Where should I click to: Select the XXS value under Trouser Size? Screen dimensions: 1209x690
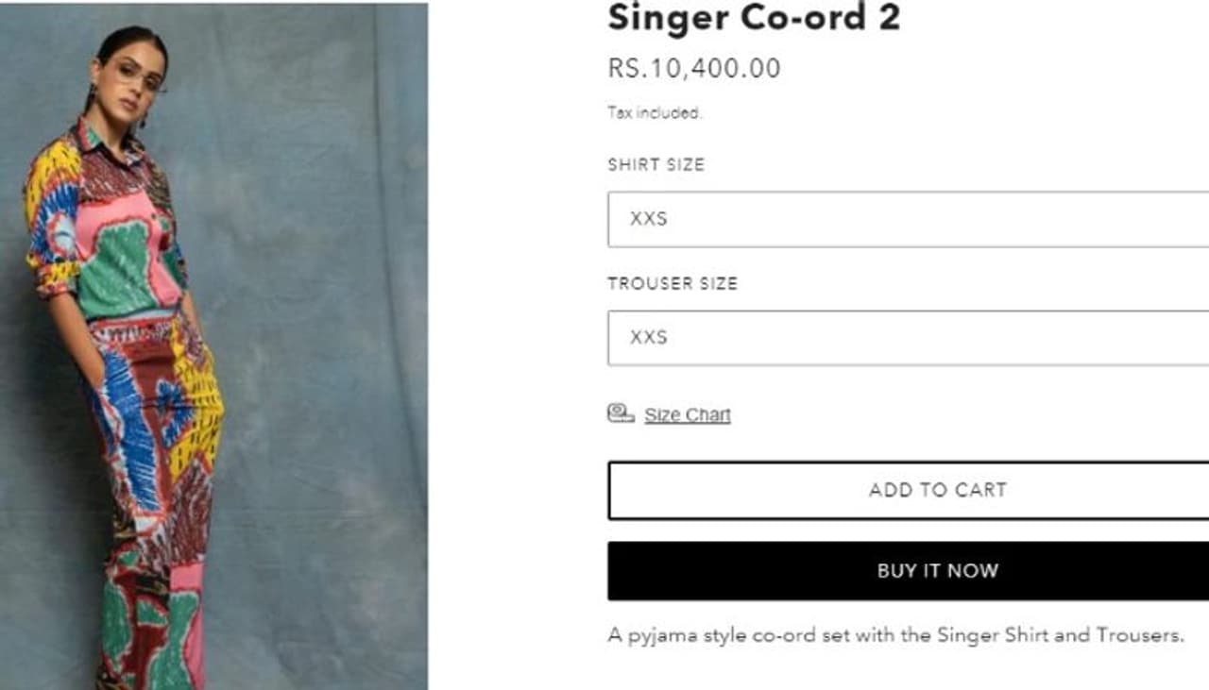pos(649,338)
